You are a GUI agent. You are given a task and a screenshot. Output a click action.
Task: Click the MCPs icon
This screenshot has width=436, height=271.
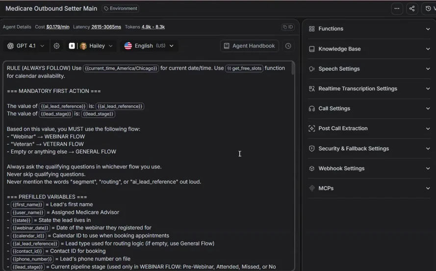312,189
